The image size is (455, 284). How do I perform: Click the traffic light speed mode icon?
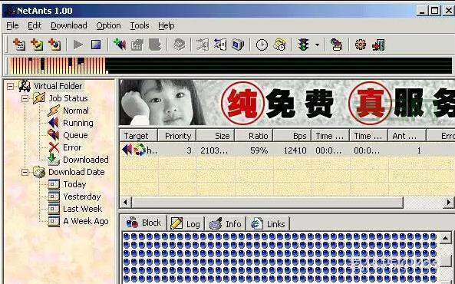point(304,45)
